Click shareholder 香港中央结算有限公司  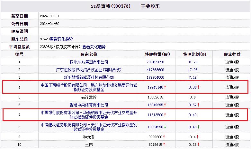[x=89, y=105]
